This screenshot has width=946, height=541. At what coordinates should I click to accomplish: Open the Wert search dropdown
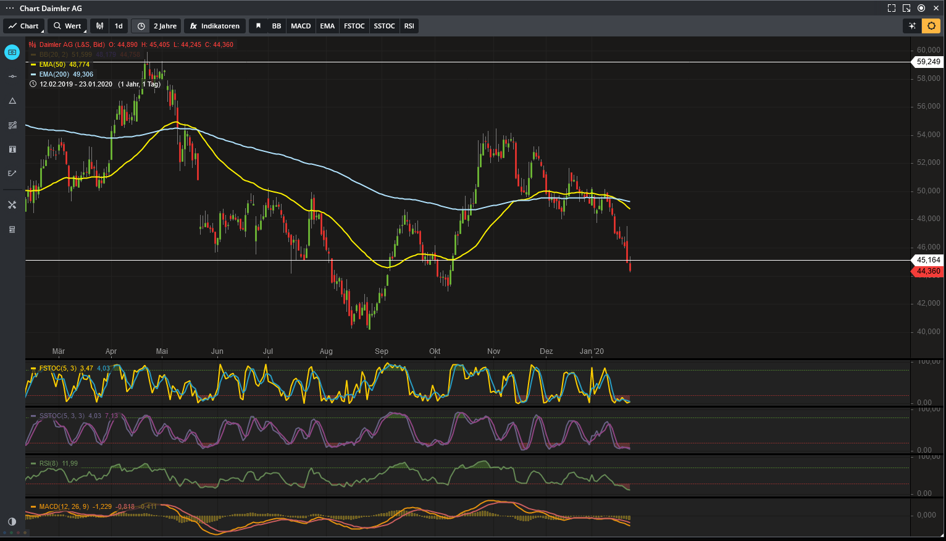pyautogui.click(x=67, y=26)
